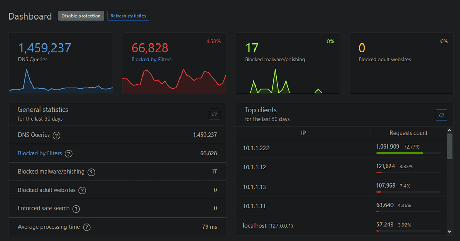Click help icon next to DNS Queries
The width and height of the screenshot is (460, 241).
pos(57,135)
